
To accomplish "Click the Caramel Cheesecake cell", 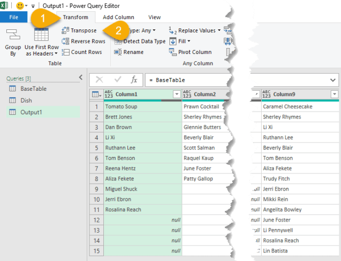I will pos(300,107).
